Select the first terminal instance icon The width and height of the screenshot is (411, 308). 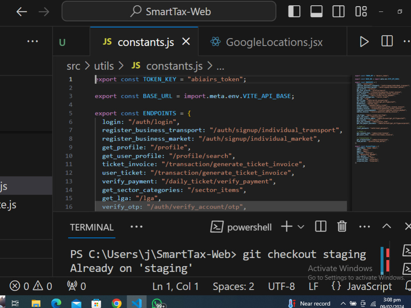406,251
